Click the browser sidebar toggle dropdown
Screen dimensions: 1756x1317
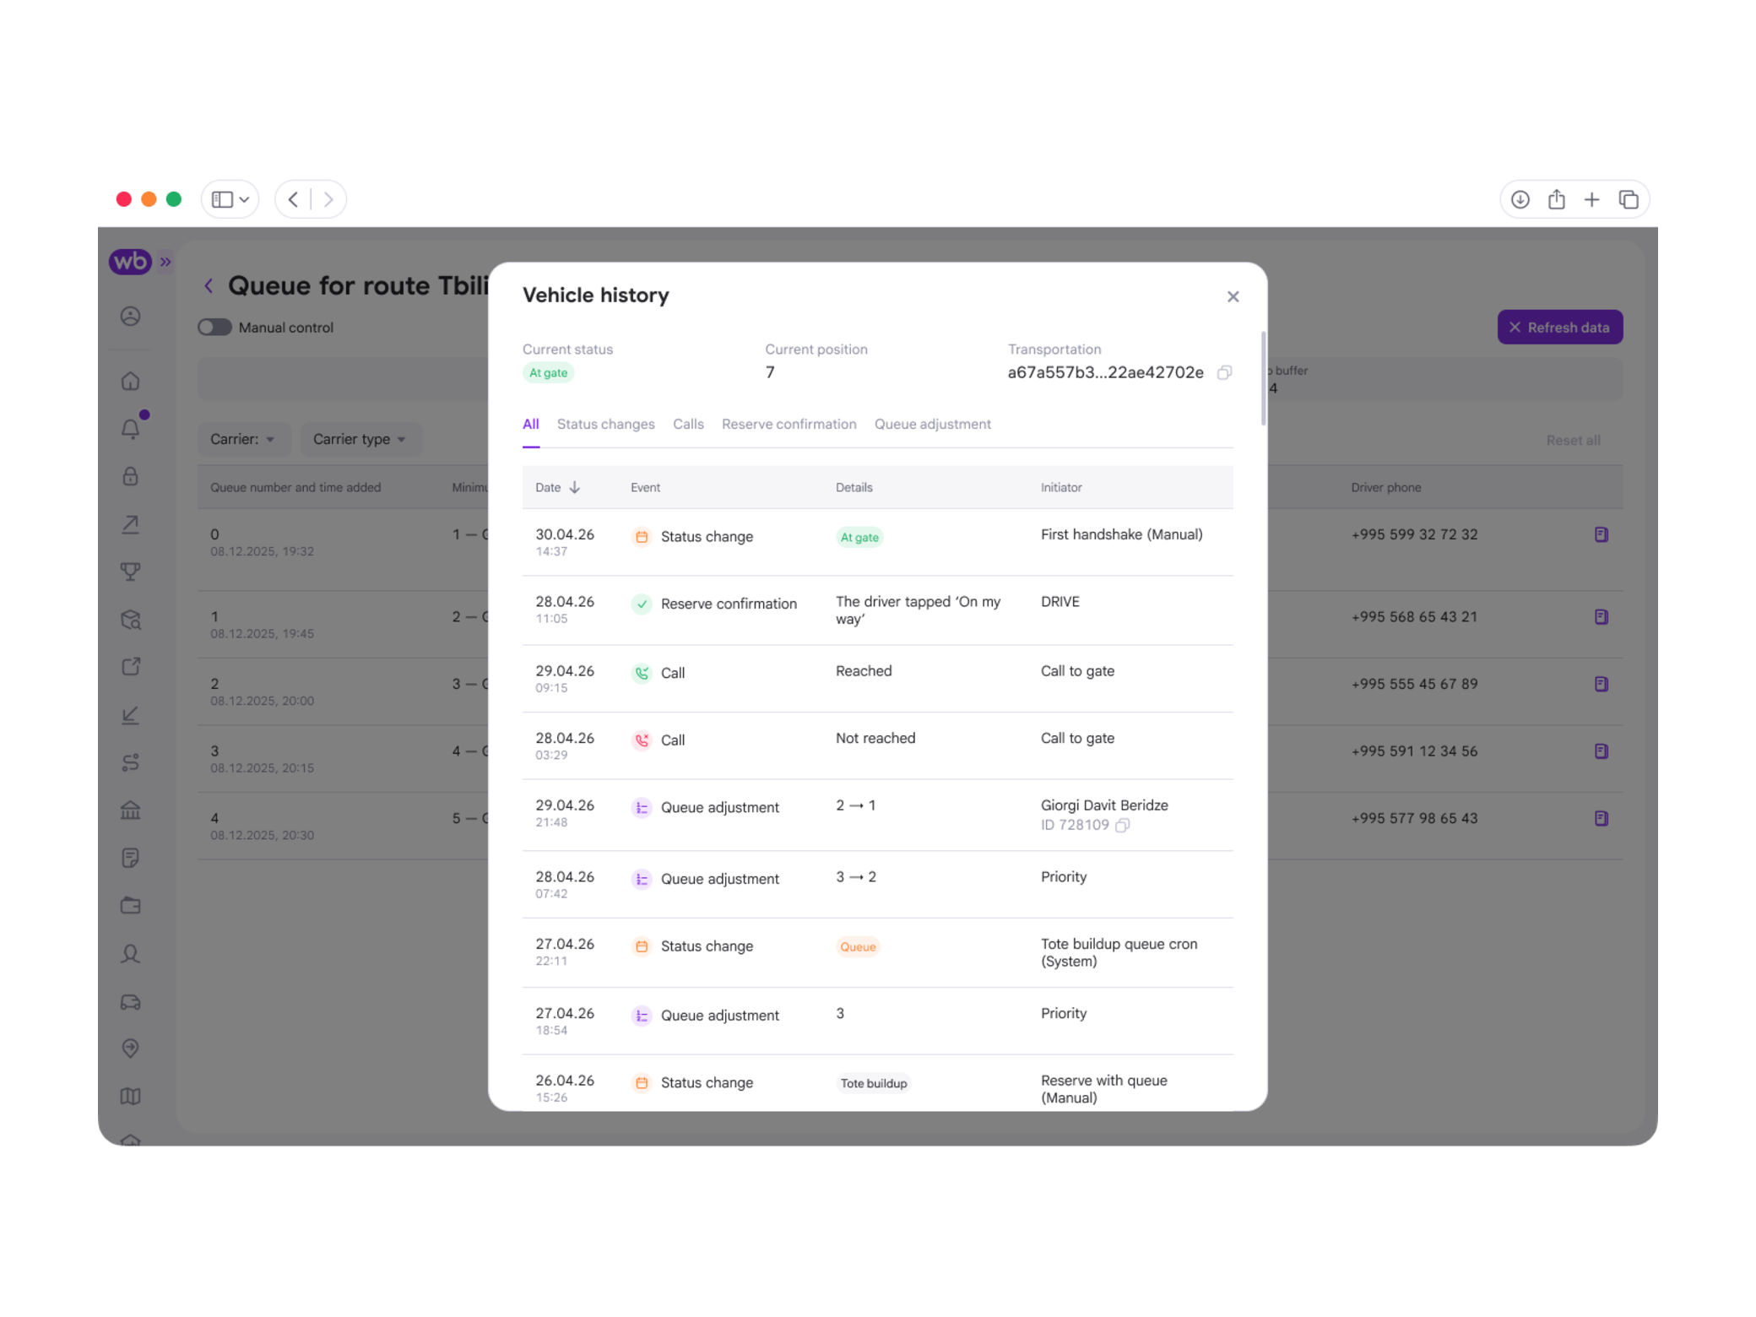[x=230, y=199]
